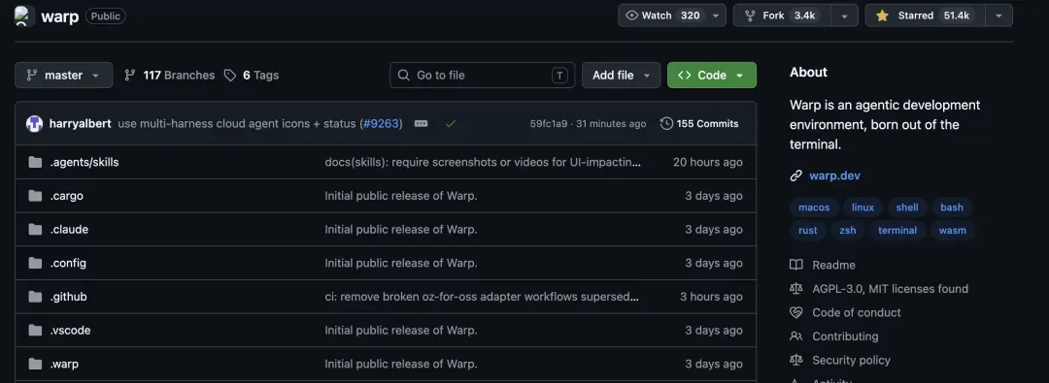Open the .cargo folder name
The width and height of the screenshot is (1049, 383).
[66, 196]
